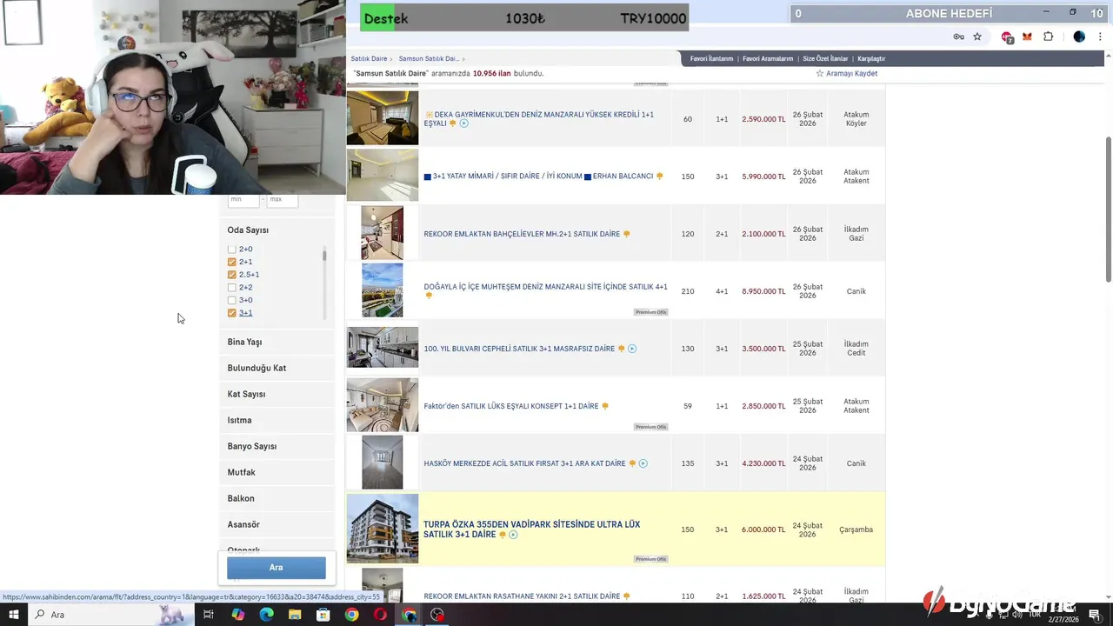Open the HASKÖY MERKEZDE ACİL SATILIK listing title
Viewport: 1113px width, 626px height.
click(x=524, y=463)
